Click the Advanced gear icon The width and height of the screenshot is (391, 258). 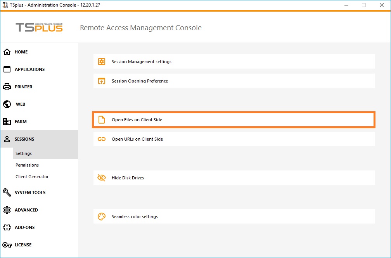7,210
